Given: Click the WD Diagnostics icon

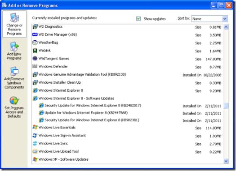Looking at the screenshot, I should pos(35,27).
